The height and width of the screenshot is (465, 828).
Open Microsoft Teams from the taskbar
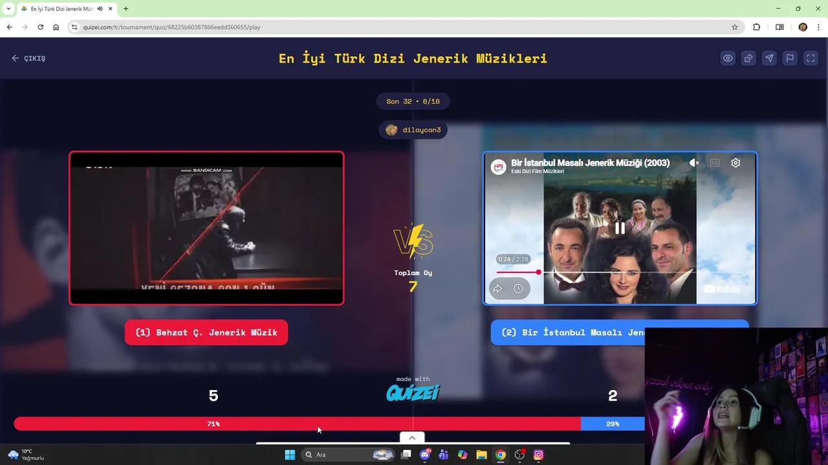click(x=444, y=455)
